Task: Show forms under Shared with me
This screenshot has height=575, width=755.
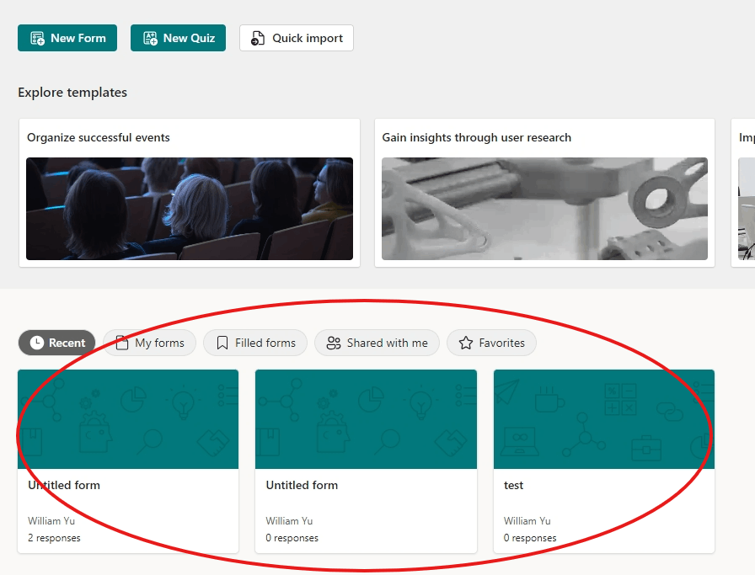Action: click(x=377, y=343)
